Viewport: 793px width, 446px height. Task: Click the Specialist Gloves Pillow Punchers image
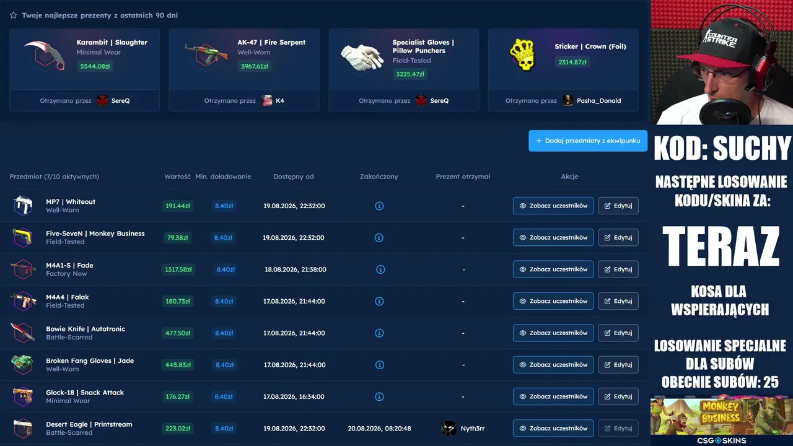(362, 56)
